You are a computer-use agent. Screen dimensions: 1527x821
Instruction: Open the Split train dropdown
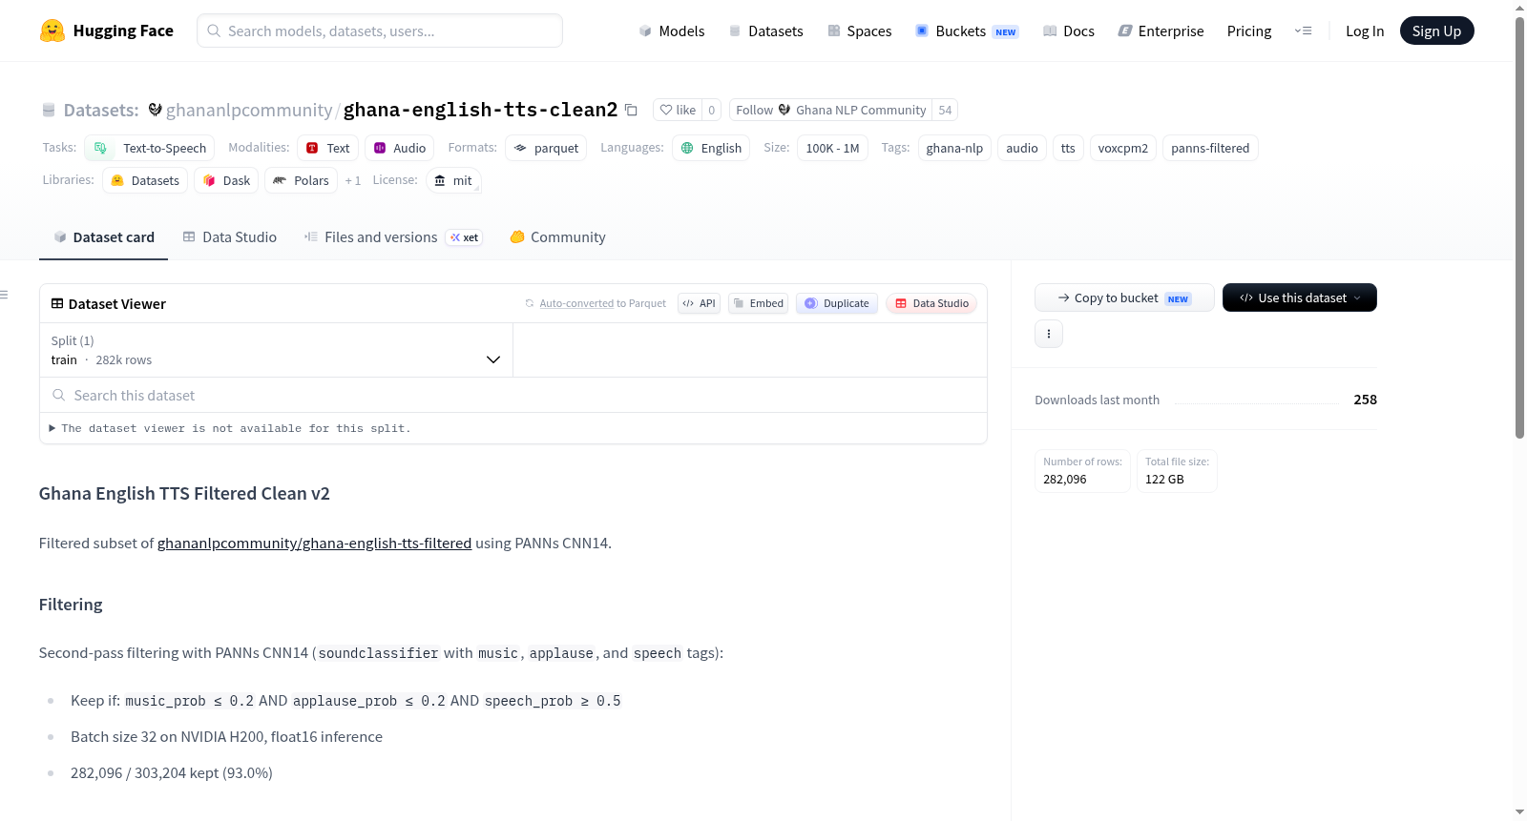click(276, 350)
